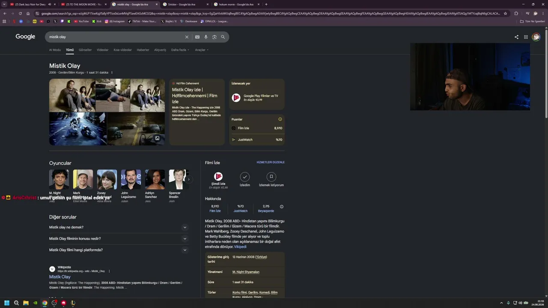Open more options next to movie runtime

[x=112, y=73]
